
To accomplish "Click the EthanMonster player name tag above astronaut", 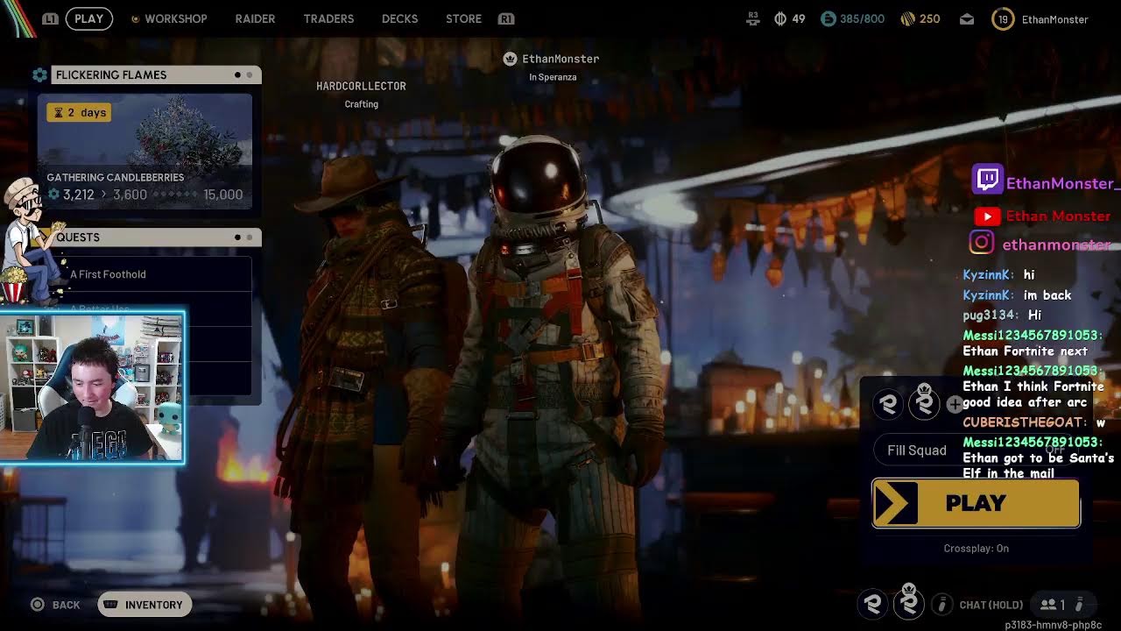I will pos(560,59).
